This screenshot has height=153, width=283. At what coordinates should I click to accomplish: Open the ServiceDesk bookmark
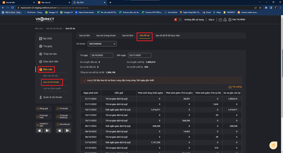(171, 12)
